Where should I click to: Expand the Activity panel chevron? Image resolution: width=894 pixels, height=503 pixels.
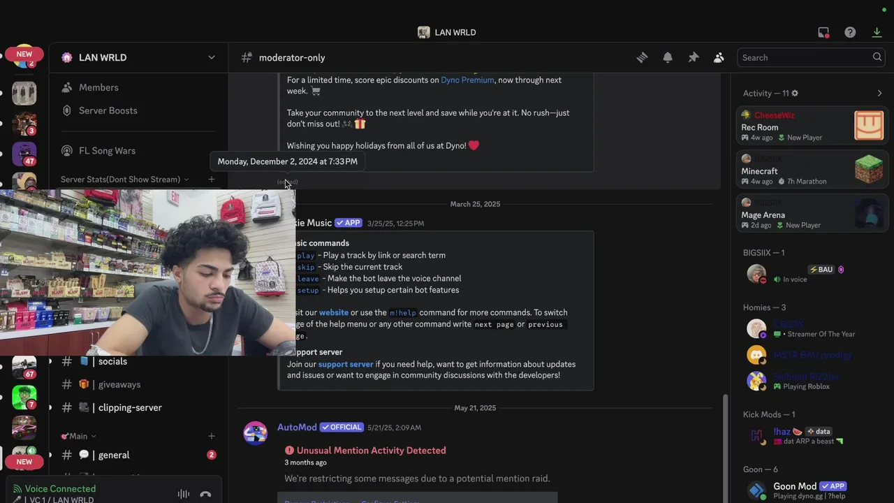[879, 94]
